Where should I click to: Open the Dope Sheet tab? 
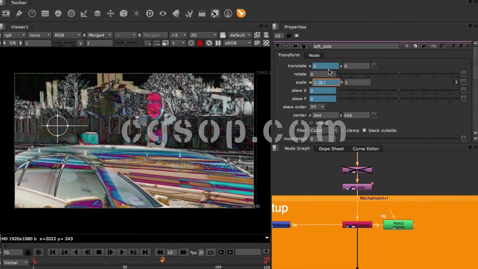331,149
